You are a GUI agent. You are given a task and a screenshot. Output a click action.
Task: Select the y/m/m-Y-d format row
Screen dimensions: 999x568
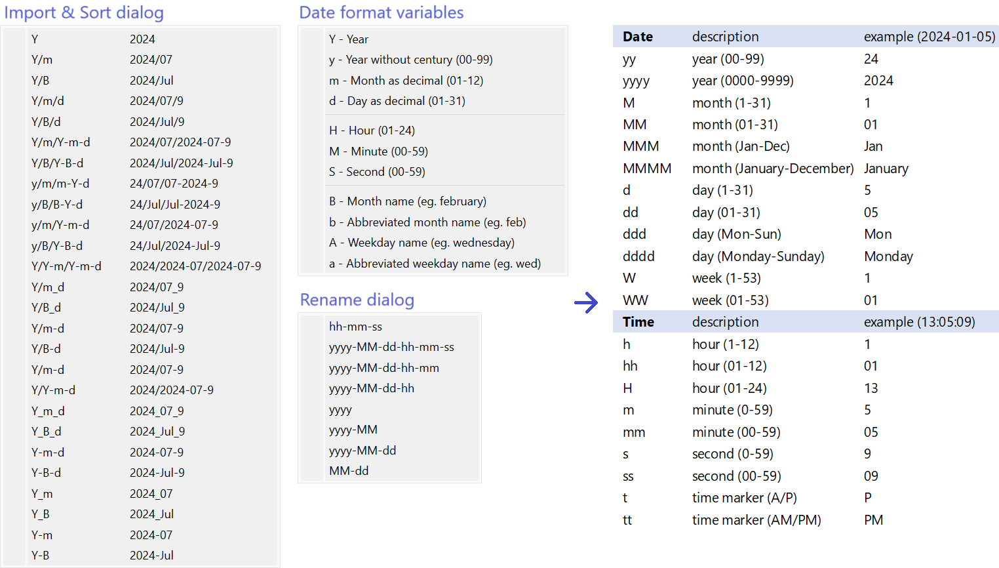click(x=60, y=184)
